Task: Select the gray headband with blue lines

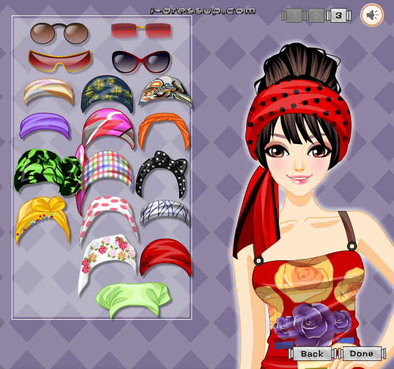Action: pos(165,212)
